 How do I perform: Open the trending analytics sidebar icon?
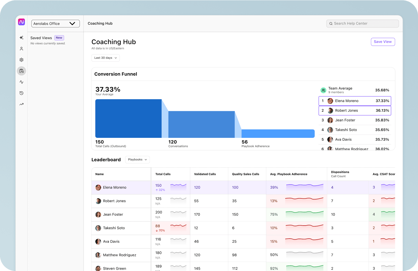click(x=21, y=104)
